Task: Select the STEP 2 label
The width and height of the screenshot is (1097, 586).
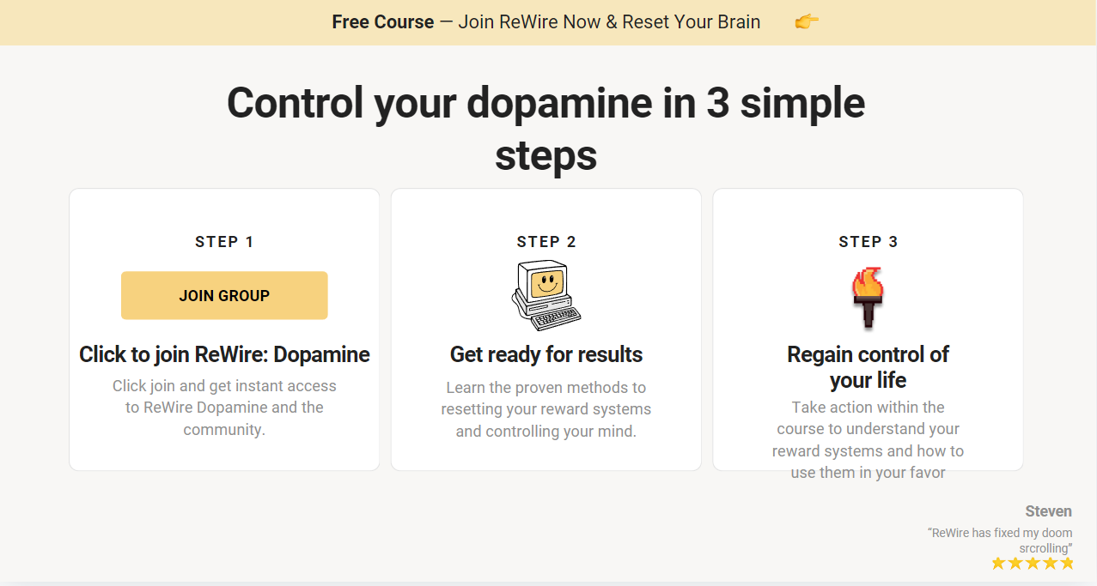Action: pos(546,242)
